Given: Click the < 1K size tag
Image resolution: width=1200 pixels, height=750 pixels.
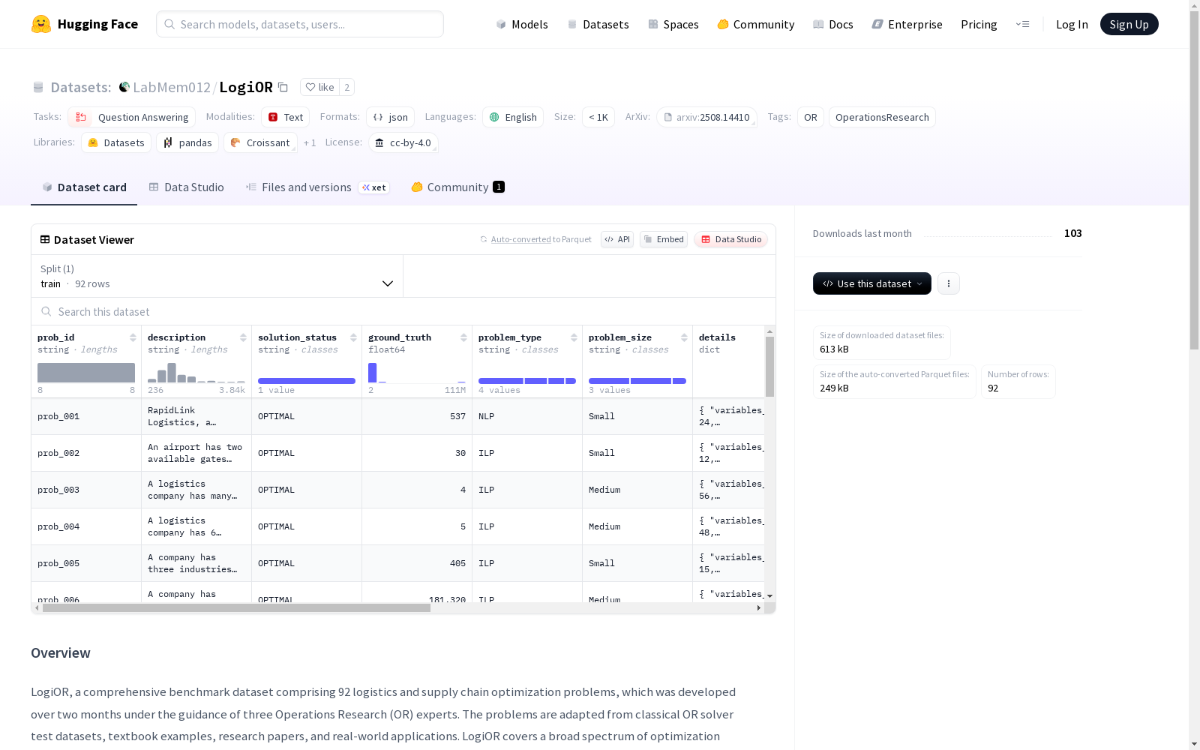Looking at the screenshot, I should 598,117.
